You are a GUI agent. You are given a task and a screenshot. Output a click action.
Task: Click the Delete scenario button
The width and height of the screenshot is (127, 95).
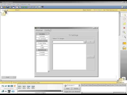[x=76, y=89]
